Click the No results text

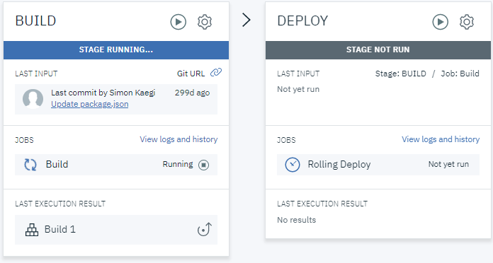pos(297,220)
